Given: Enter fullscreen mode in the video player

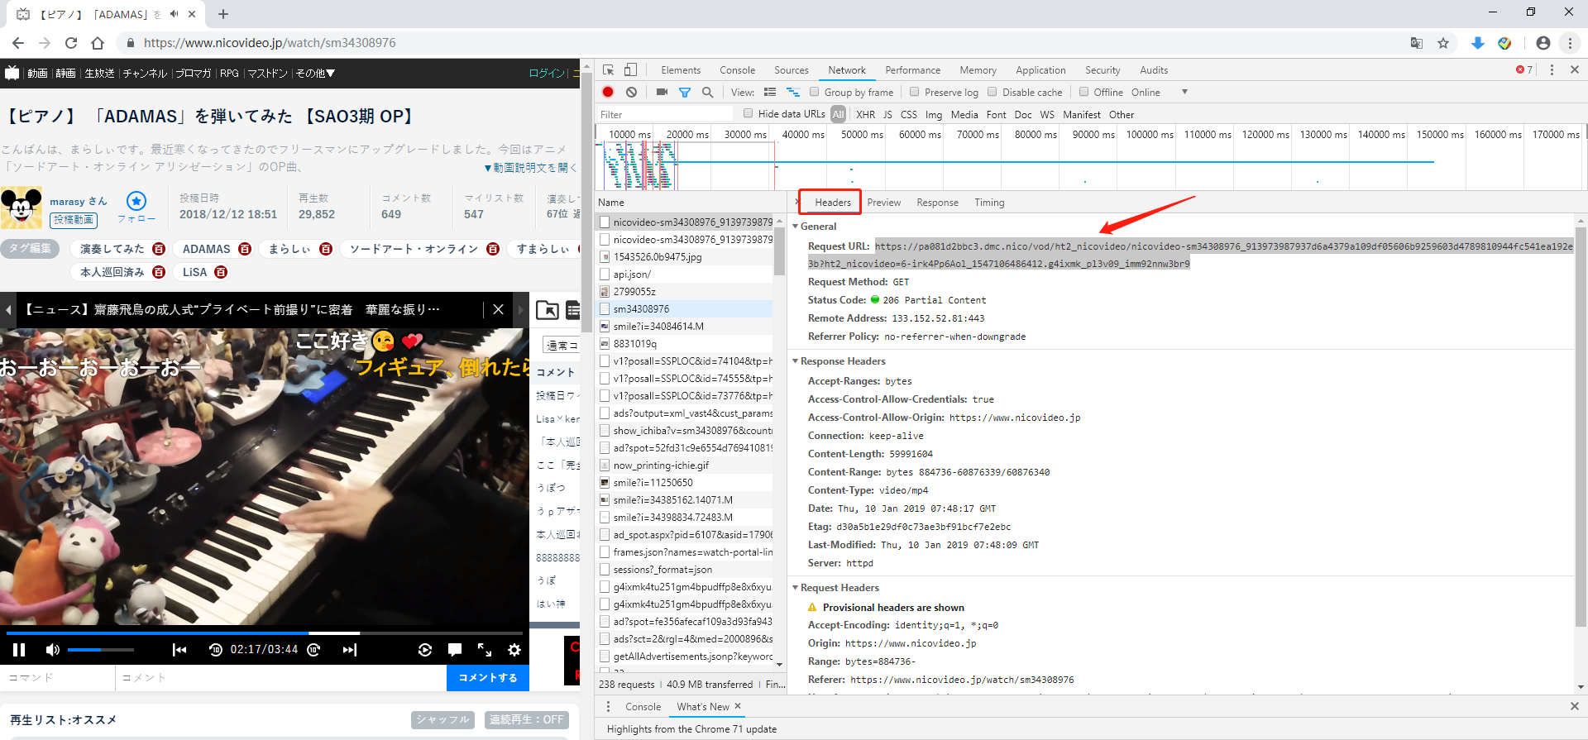Looking at the screenshot, I should pos(485,650).
